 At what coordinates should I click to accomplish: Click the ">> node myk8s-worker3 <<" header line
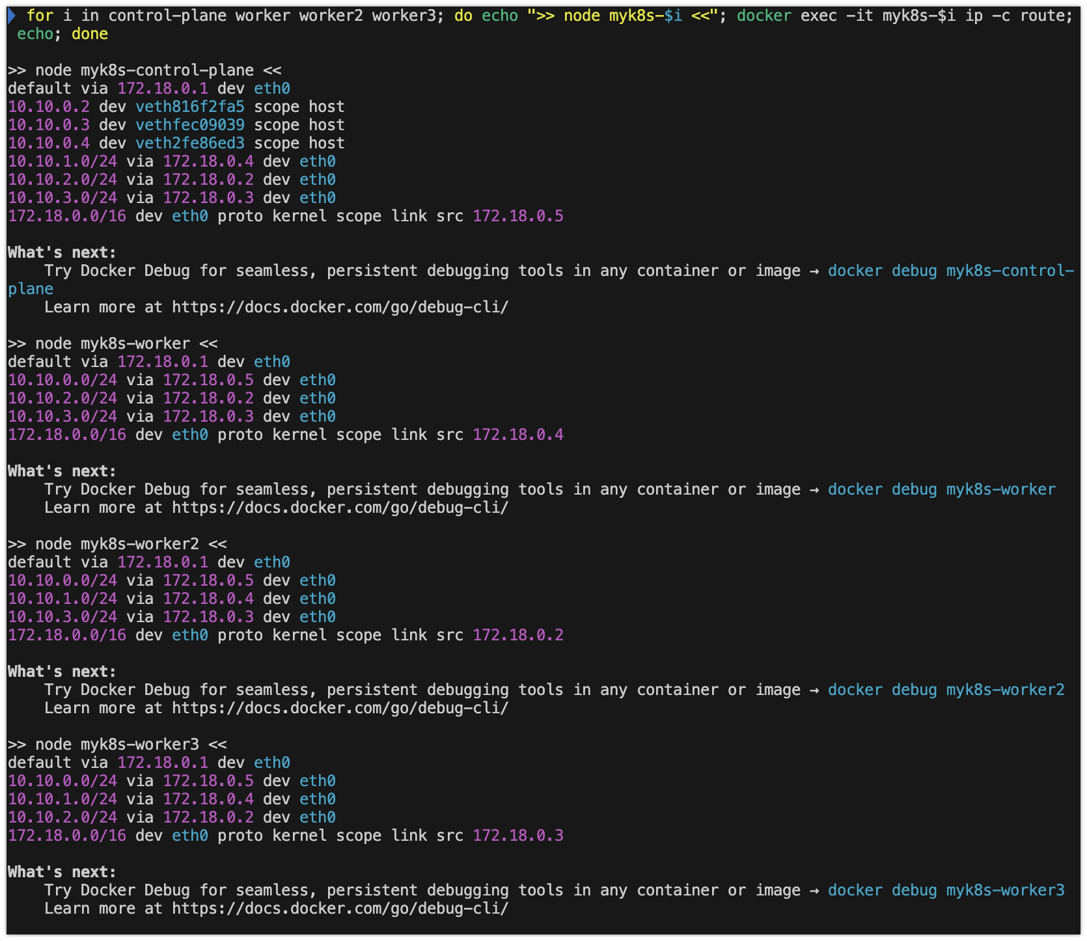117,744
